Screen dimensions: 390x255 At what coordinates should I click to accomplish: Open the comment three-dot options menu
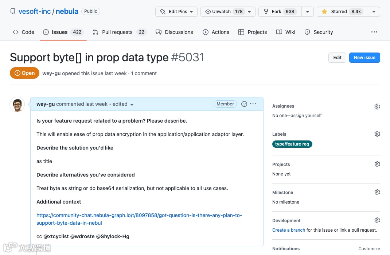[x=253, y=104]
